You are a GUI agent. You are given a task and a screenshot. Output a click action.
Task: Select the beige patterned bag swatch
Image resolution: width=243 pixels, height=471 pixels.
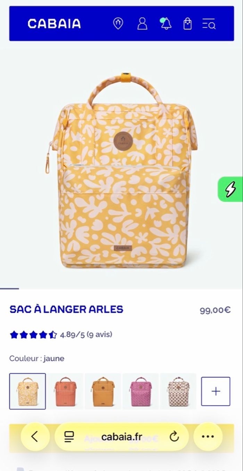click(x=178, y=391)
